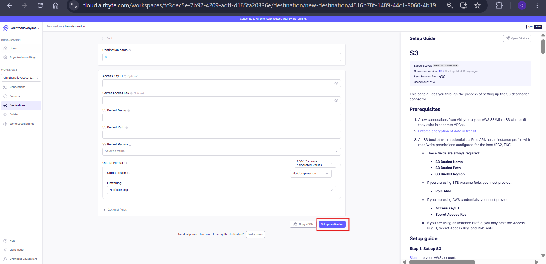Screen dimensions: 546x264
Task: Click the Setup Guide vertical scrollbar thumb
Action: [543, 47]
